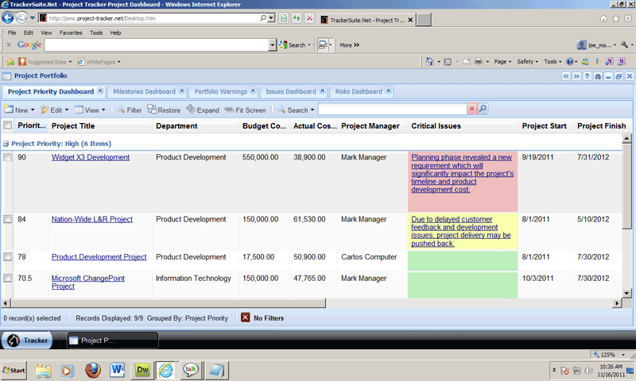Click the Favorites star icon

tap(615, 18)
